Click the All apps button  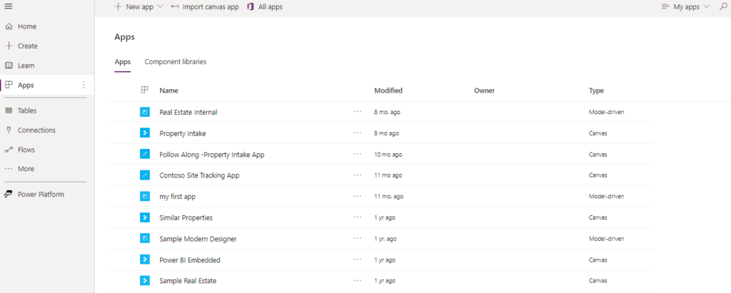coord(264,7)
